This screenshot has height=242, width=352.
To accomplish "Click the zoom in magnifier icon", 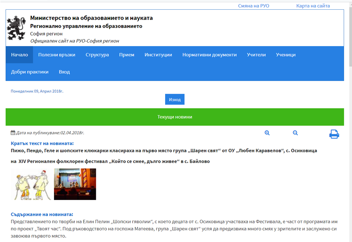I will (x=267, y=133).
